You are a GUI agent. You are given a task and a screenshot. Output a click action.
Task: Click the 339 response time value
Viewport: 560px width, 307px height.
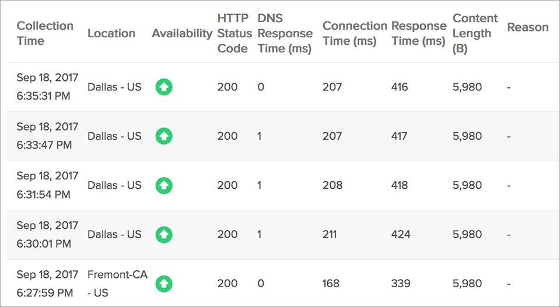tap(400, 283)
